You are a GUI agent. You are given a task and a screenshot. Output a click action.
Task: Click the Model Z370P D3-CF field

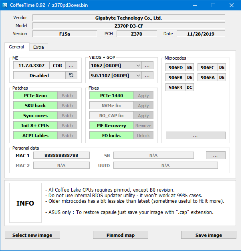coord(129,26)
